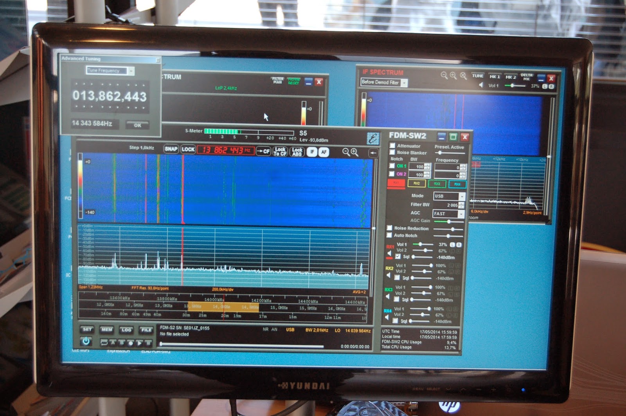The height and width of the screenshot is (416, 626).
Task: Click the speaker icon in IF Spectrum window
Action: [x=481, y=85]
